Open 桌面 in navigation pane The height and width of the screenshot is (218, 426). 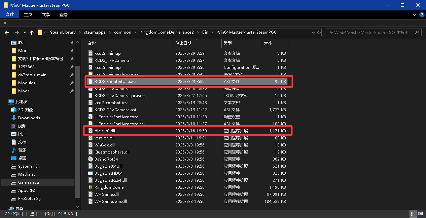coord(22,158)
